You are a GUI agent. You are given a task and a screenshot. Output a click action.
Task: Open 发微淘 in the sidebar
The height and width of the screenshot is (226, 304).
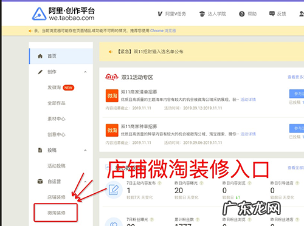pos(54,87)
